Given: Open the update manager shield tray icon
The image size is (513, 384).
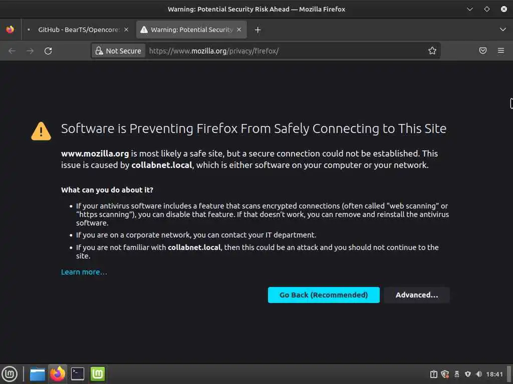Looking at the screenshot, I should (445, 374).
